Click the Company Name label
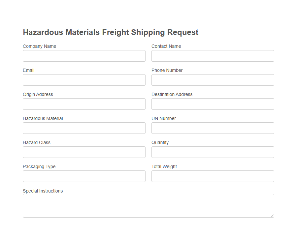 point(39,46)
